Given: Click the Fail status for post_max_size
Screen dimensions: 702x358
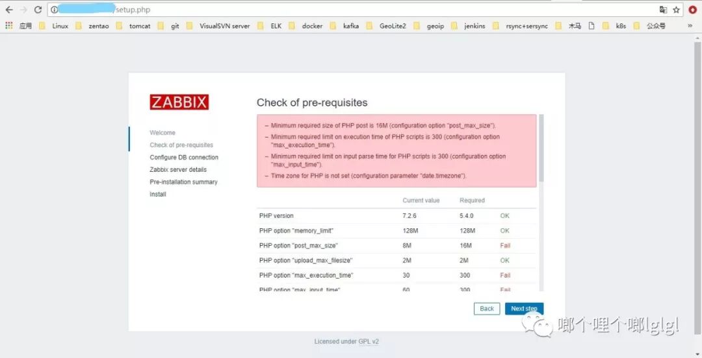Looking at the screenshot, I should point(505,245).
